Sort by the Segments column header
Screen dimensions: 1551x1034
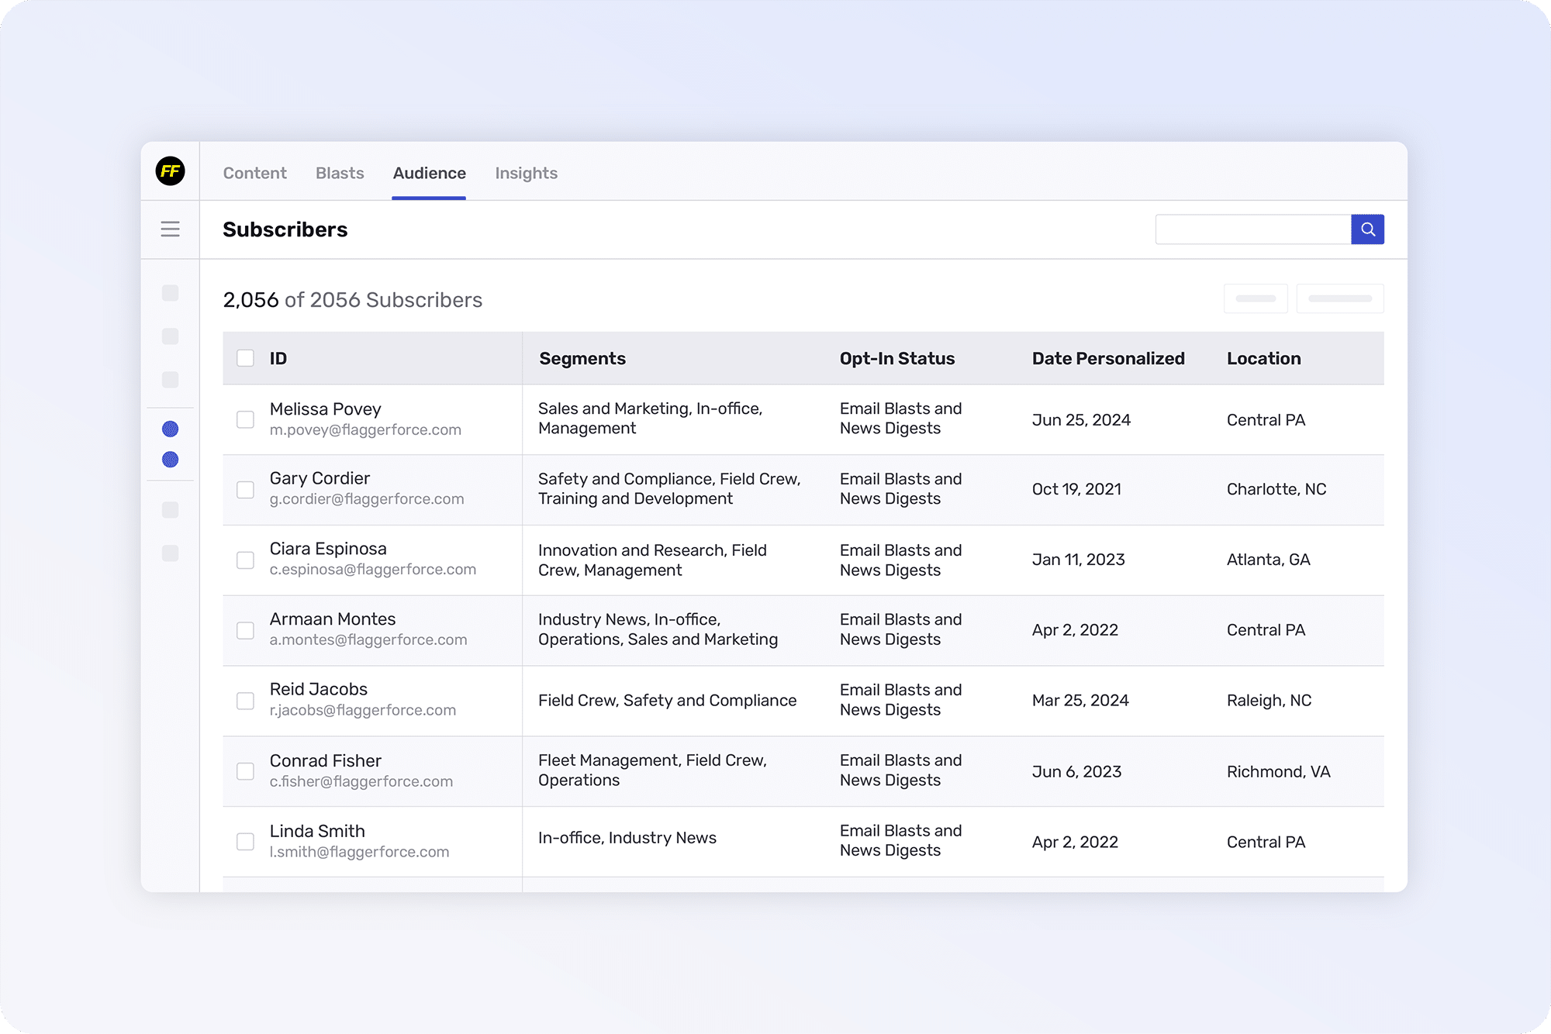tap(582, 358)
